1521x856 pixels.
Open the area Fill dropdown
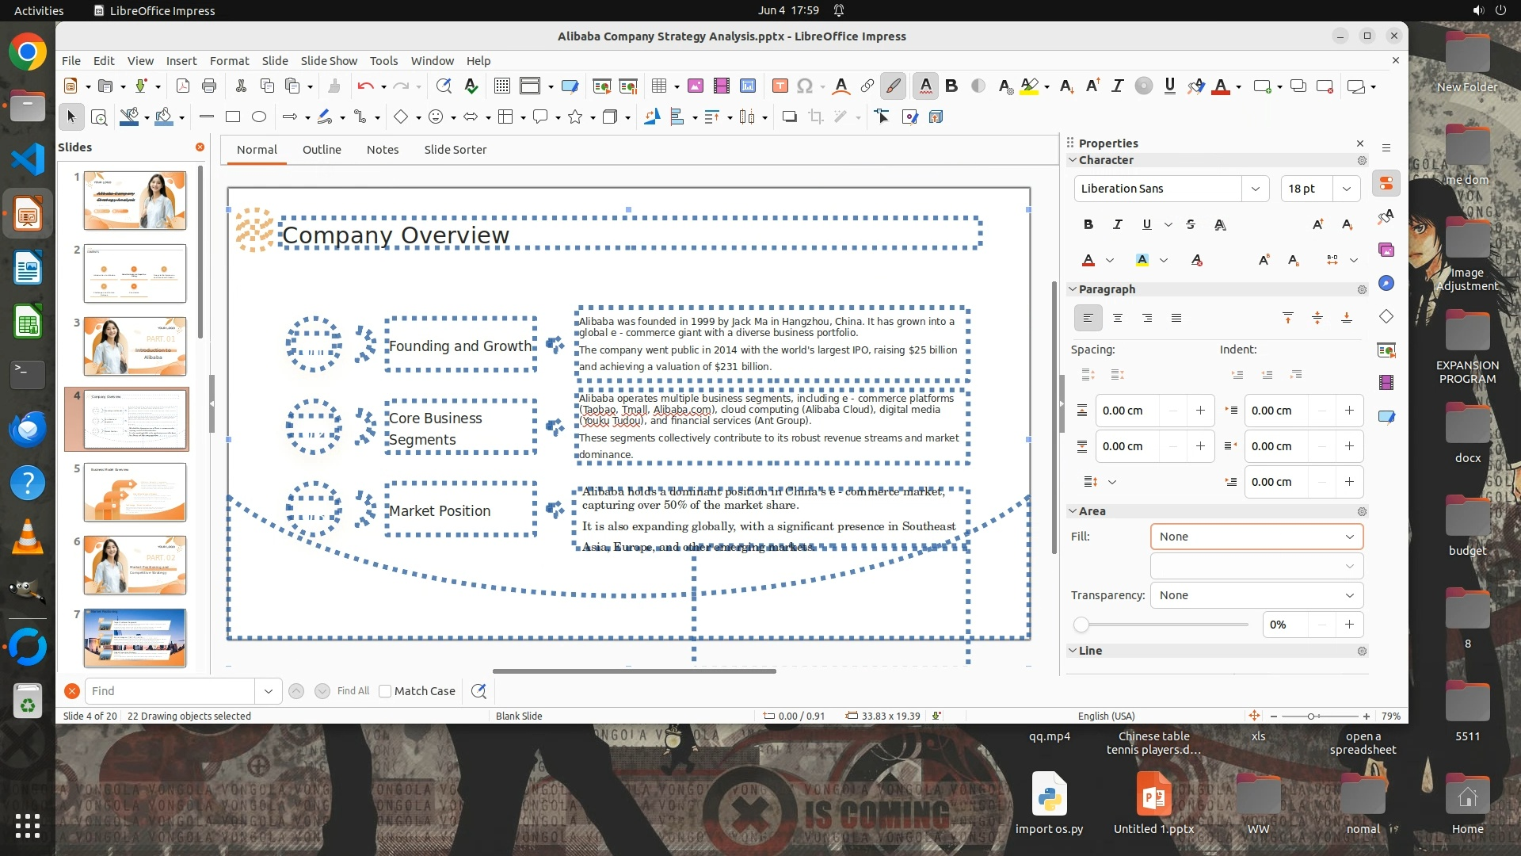(1256, 537)
